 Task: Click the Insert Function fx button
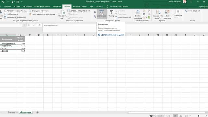pyautogui.click(x=39, y=25)
